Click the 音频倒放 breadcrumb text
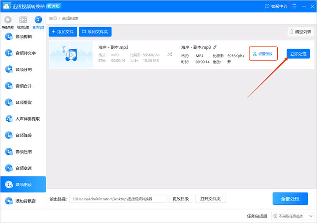This screenshot has width=317, height=223. pos(70,19)
